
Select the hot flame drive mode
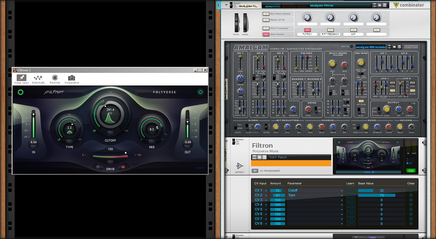[123, 167]
